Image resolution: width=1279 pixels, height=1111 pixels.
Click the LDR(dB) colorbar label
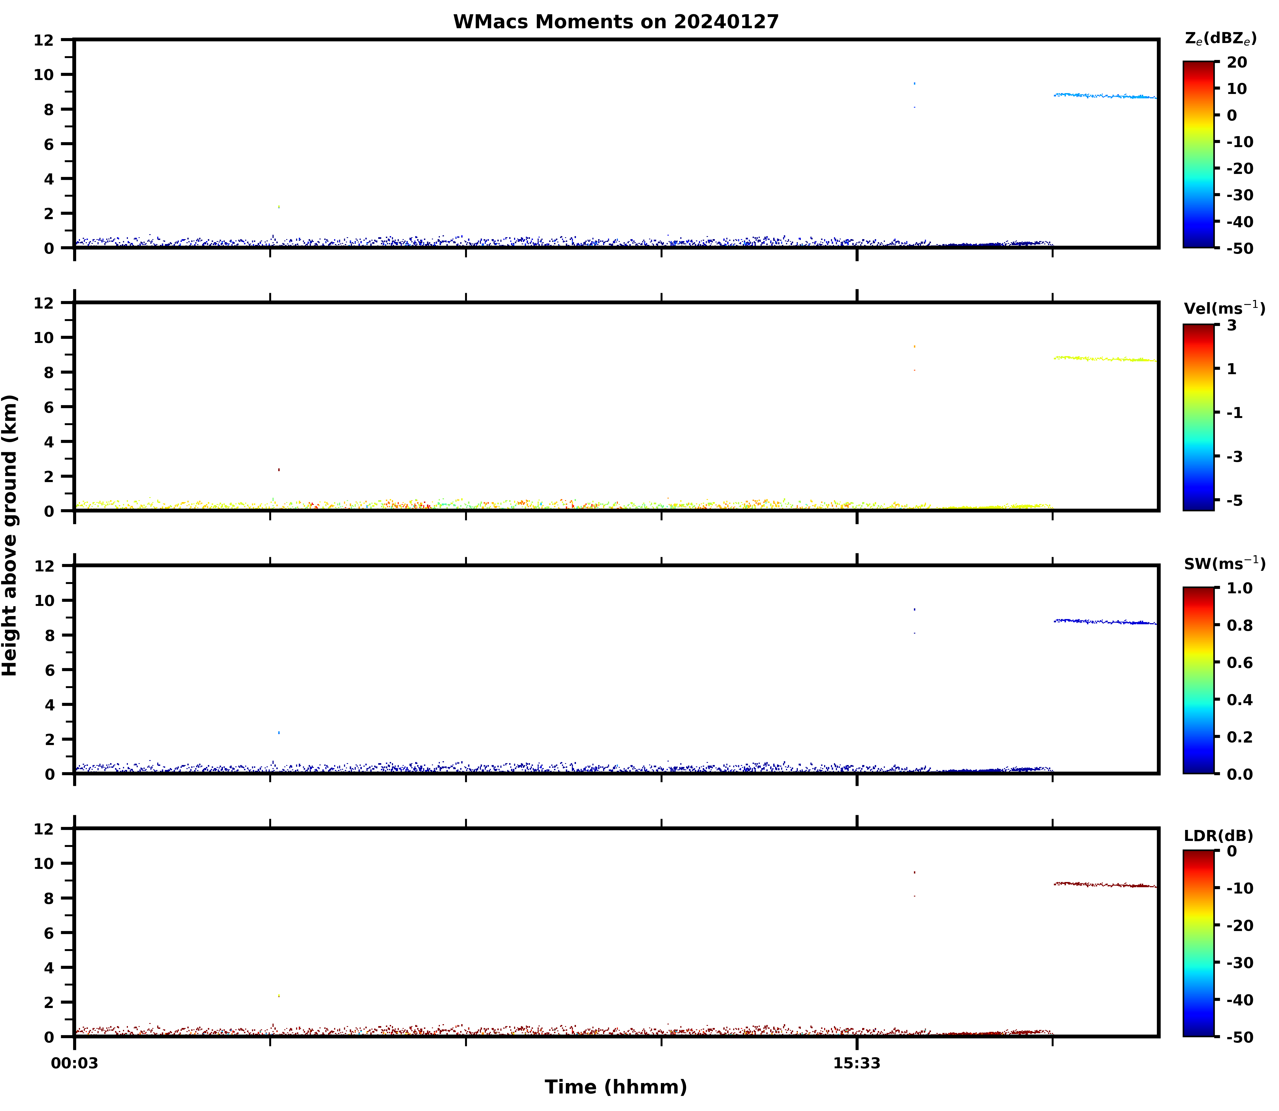(1218, 836)
